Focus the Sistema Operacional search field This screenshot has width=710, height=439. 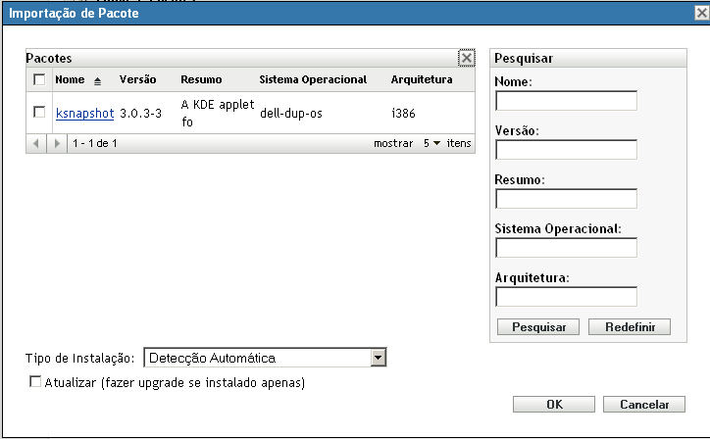(x=566, y=248)
